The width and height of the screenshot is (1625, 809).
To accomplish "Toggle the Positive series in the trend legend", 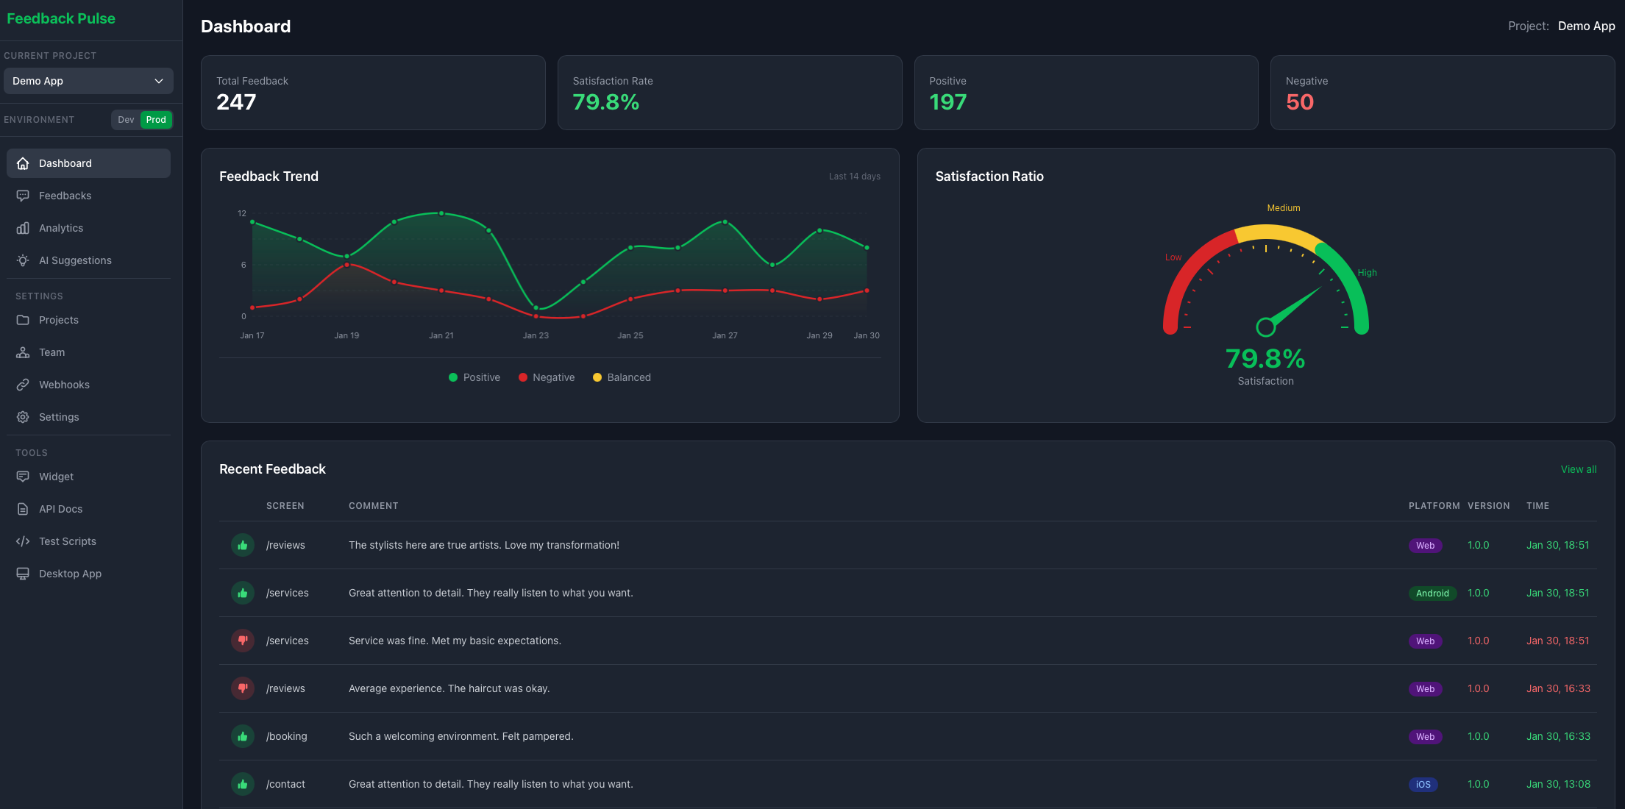I will pos(474,377).
